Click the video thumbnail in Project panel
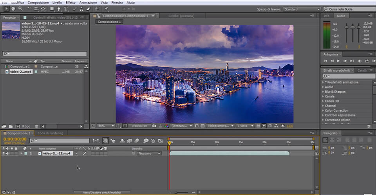This screenshot has width=376, height=195. tap(11, 30)
